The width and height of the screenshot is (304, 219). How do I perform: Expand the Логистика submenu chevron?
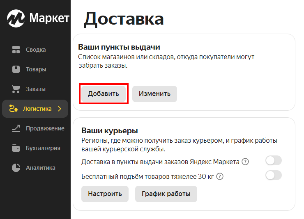coord(60,109)
